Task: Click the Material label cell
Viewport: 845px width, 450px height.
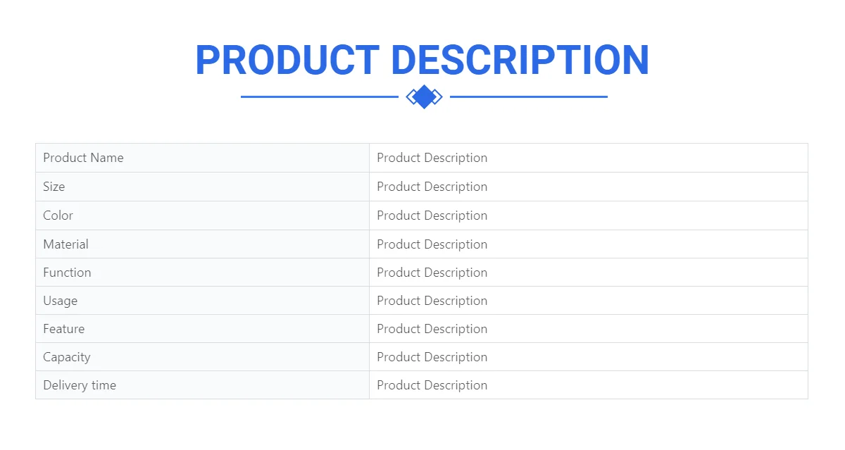Action: (66, 244)
